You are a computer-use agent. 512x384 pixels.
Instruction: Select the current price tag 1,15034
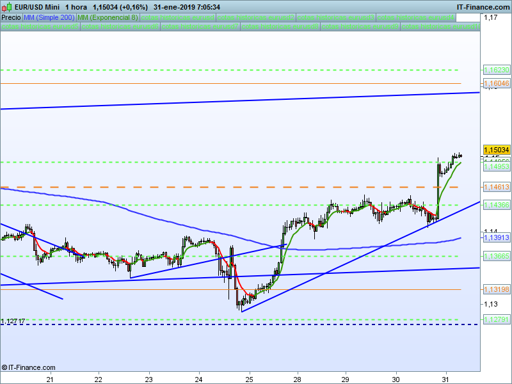click(496, 149)
